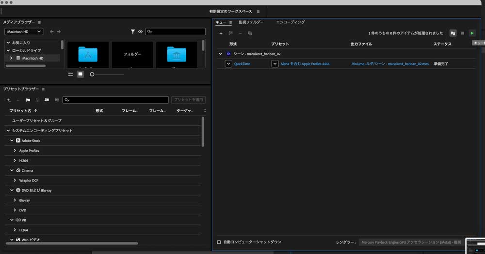The height and width of the screenshot is (254, 485).
Task: Open the QuickTime format dropdown arrow
Action: [x=228, y=64]
